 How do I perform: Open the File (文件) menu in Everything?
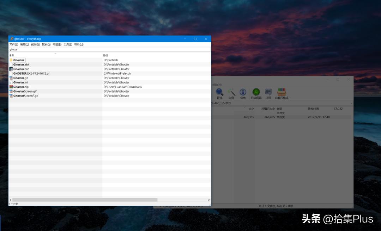14,44
